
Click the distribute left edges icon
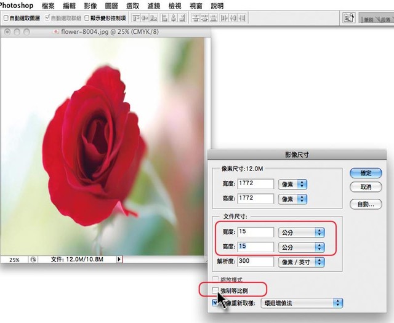click(224, 18)
